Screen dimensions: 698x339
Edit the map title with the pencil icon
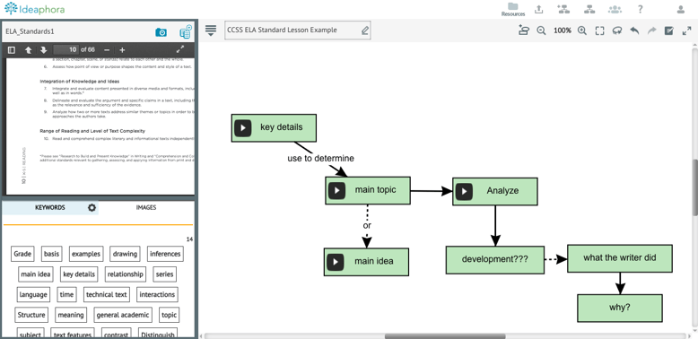[364, 30]
